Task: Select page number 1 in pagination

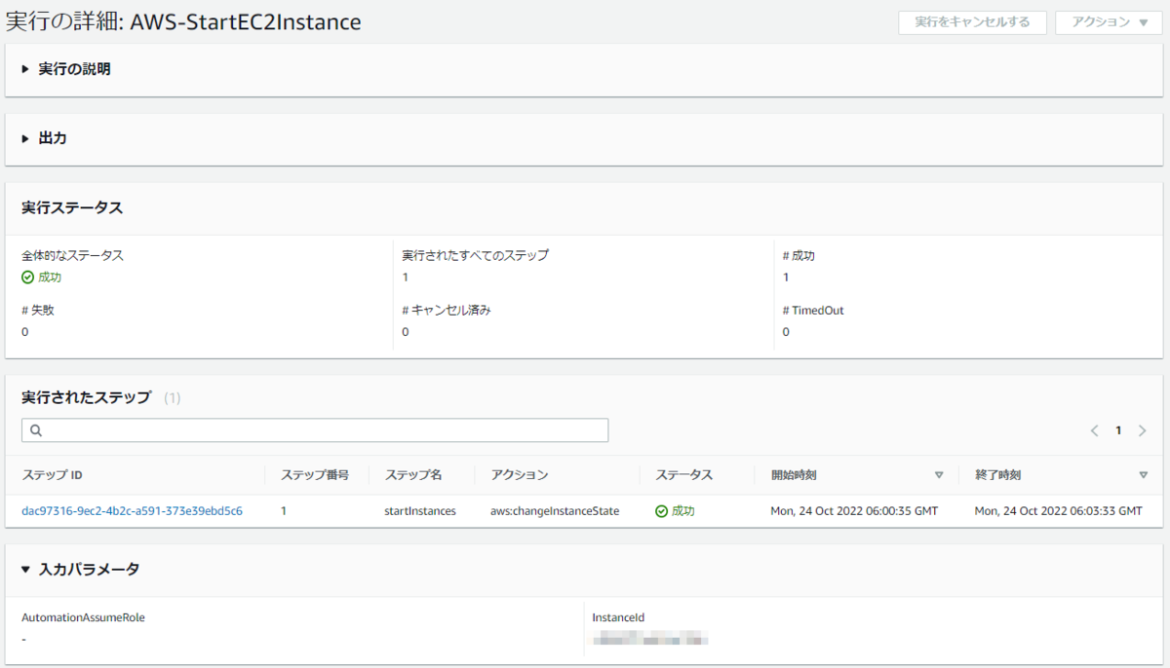Action: tap(1118, 430)
